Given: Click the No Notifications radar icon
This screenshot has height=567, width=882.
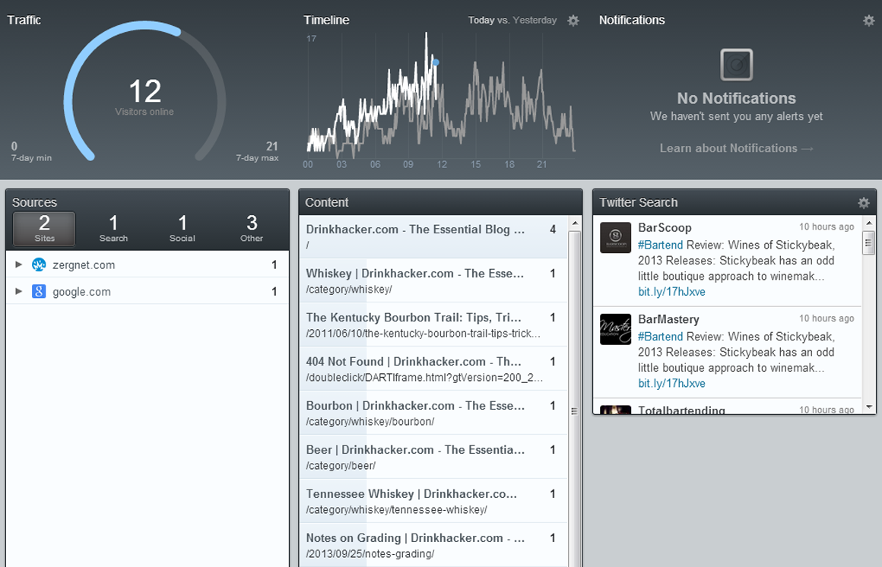Looking at the screenshot, I should coord(736,65).
